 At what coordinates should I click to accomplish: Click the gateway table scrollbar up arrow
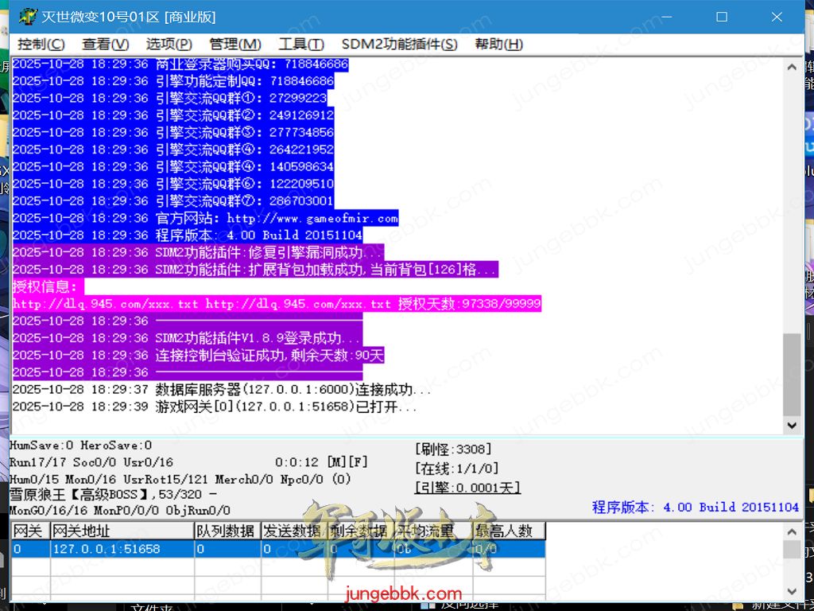point(792,530)
